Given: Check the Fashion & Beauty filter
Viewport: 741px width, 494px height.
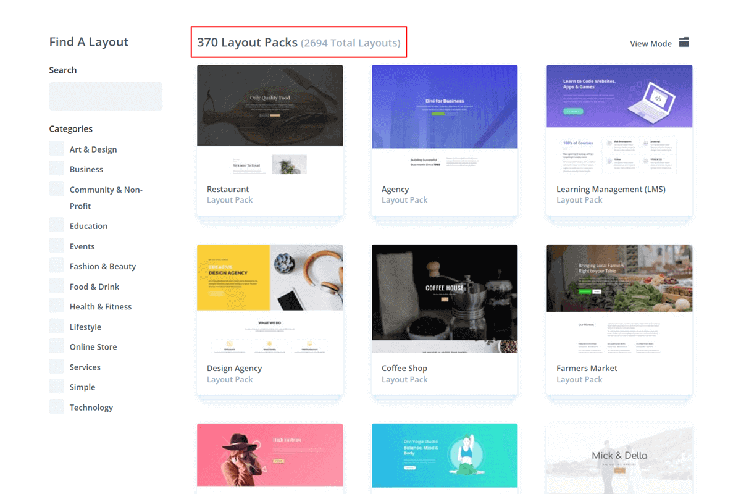Looking at the screenshot, I should (56, 265).
